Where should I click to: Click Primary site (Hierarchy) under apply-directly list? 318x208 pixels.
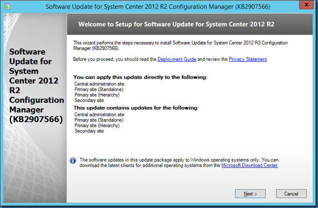coord(95,95)
